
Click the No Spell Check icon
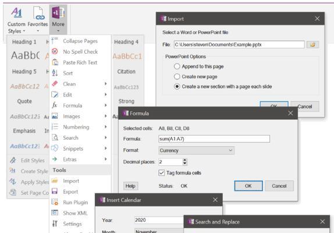(x=55, y=51)
